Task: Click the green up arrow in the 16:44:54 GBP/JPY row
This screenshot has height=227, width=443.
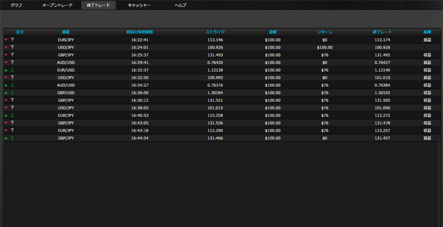Action: 6,138
